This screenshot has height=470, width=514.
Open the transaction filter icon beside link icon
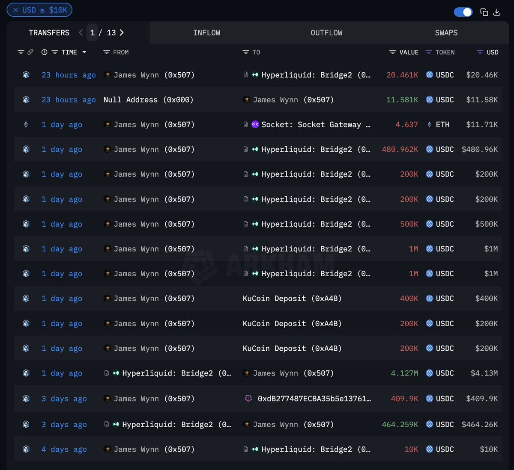coord(21,52)
